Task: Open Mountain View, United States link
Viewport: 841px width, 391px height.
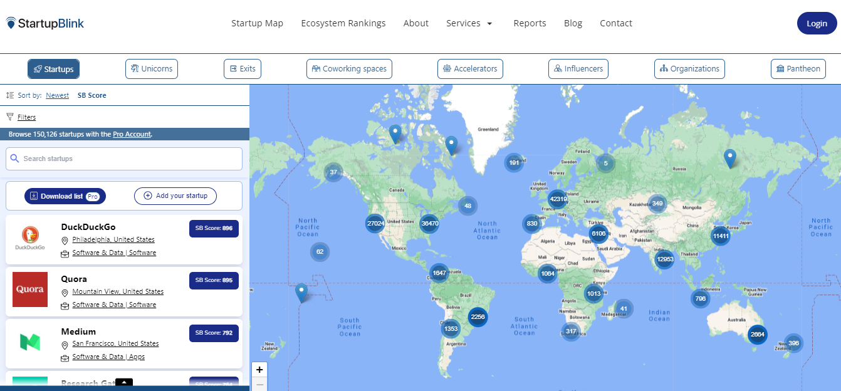Action: pos(118,292)
